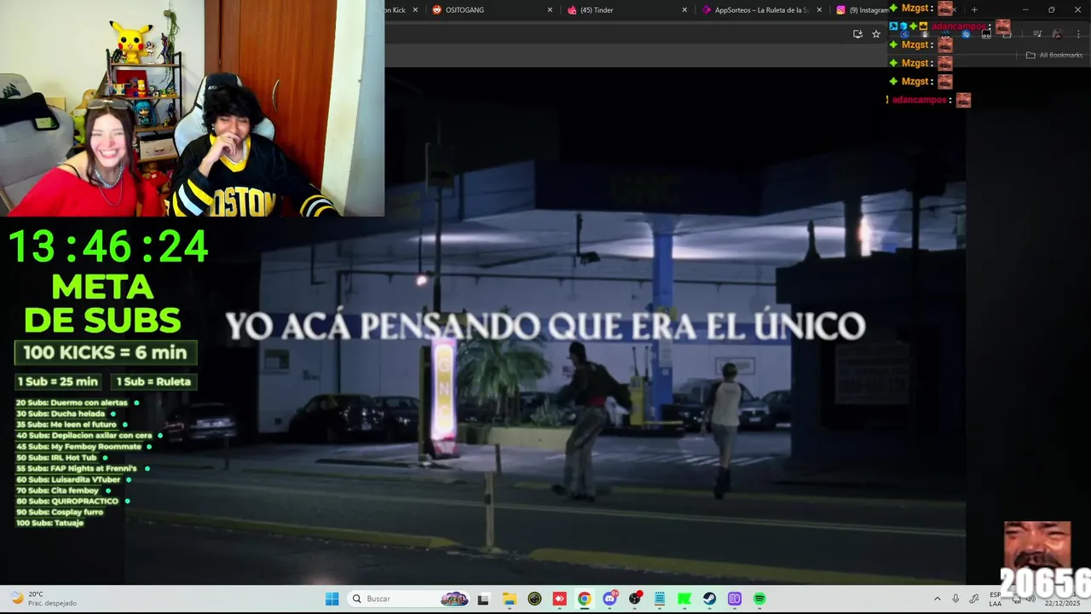Open Steam from the taskbar
This screenshot has width=1091, height=614.
709,599
